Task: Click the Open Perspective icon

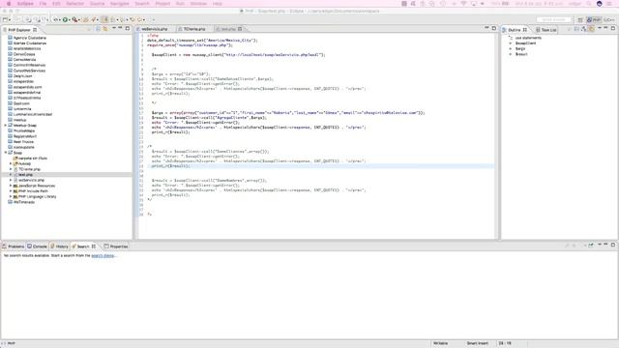Action: 580,19
